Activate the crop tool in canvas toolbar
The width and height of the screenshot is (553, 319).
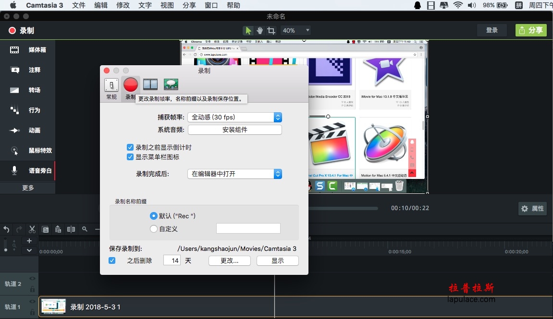click(271, 31)
